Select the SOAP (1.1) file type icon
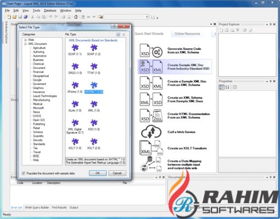The width and height of the screenshot is (280, 219). click(x=75, y=48)
